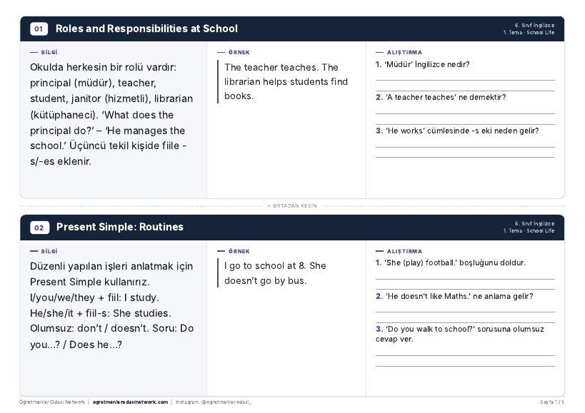The width and height of the screenshot is (585, 413).
Task: Click the ÖRNEK label in the Roles card
Action: (x=239, y=53)
